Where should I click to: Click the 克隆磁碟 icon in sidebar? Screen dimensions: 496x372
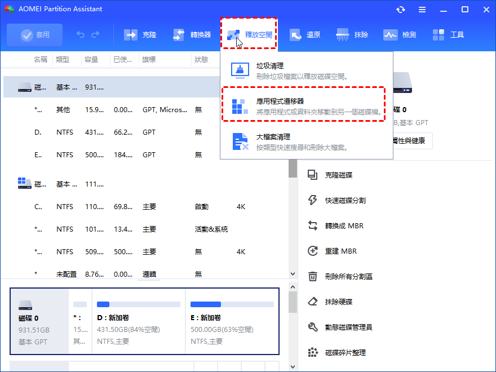[x=312, y=175]
